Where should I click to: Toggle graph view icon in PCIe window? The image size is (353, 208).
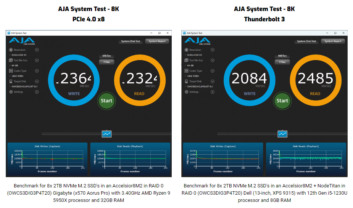tap(107, 134)
